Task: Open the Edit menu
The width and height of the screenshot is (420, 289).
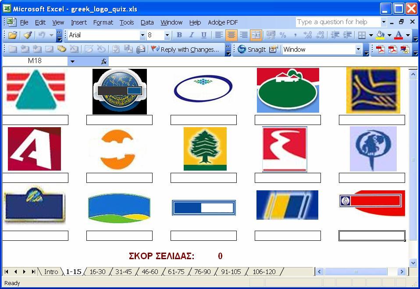Action: tap(40, 22)
